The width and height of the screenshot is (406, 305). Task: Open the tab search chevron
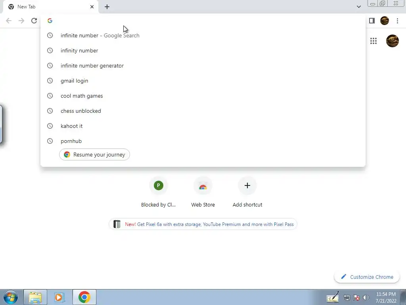(358, 7)
